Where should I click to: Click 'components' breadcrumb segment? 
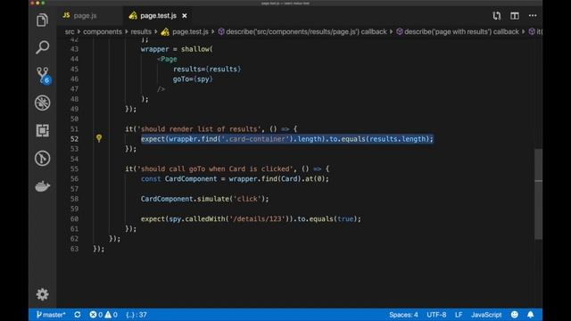coord(103,32)
